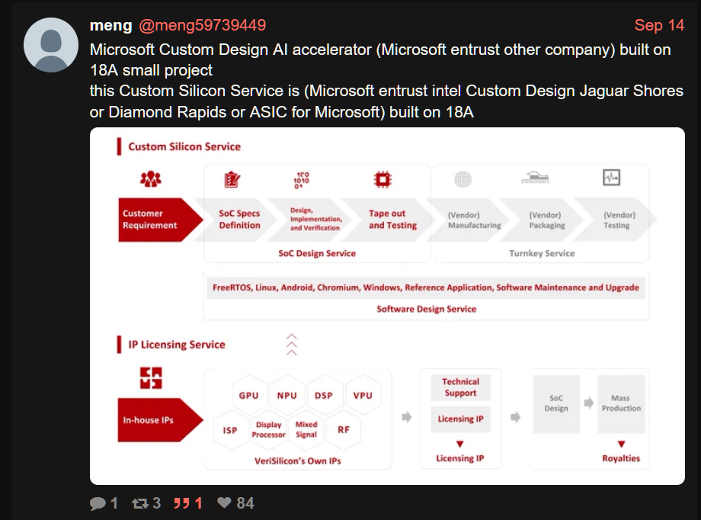Click the tweet text about Microsoft 18A

[x=387, y=81]
